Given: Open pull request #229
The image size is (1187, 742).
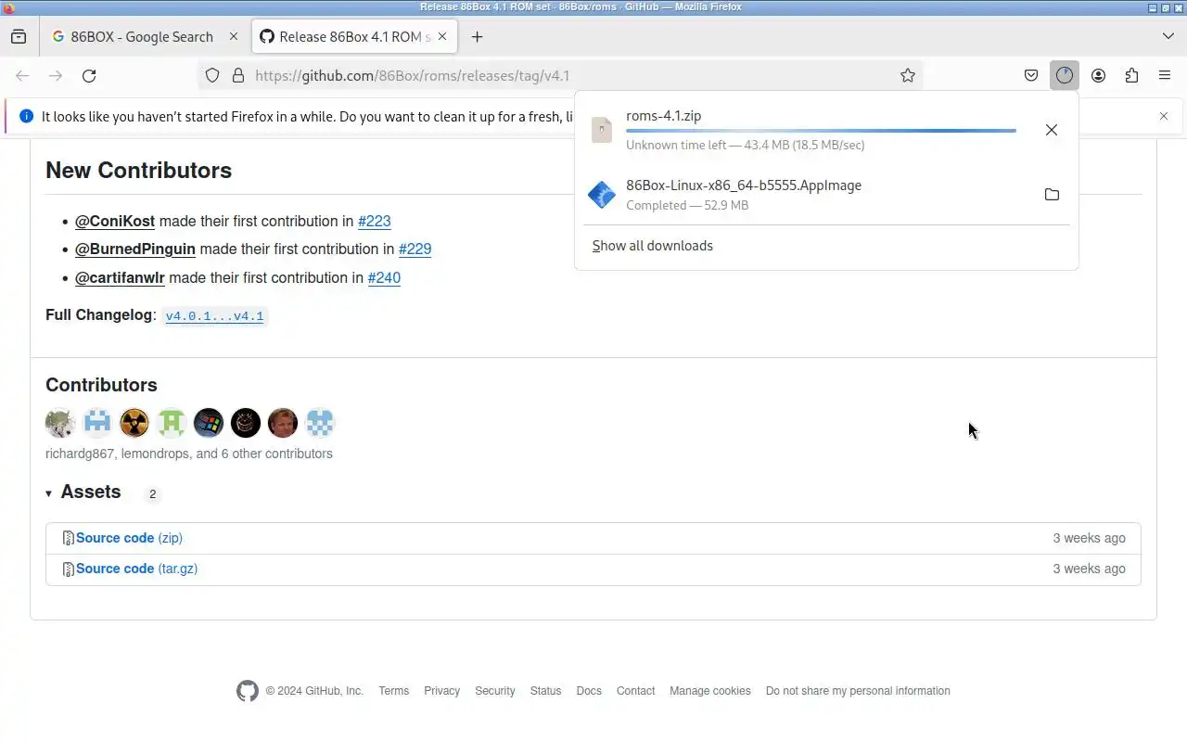Looking at the screenshot, I should (415, 249).
